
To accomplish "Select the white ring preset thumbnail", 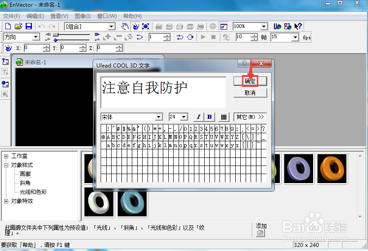I will (99, 202).
